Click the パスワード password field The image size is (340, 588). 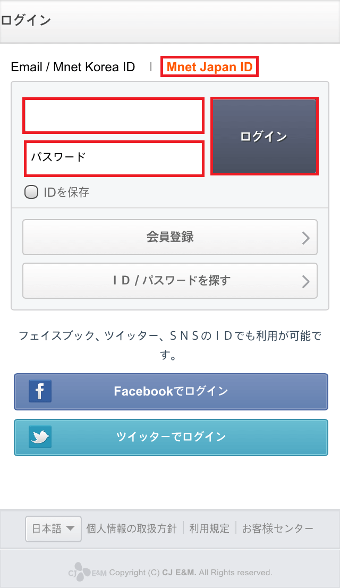114,158
